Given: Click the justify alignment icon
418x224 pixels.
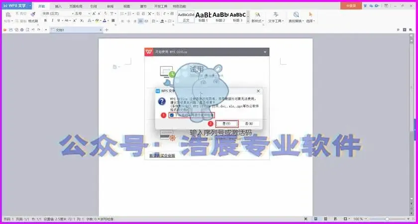Looking at the screenshot, I should [140, 21].
